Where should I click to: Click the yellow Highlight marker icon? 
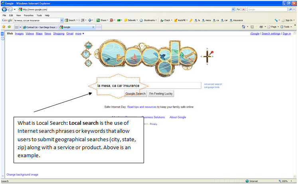191,20
